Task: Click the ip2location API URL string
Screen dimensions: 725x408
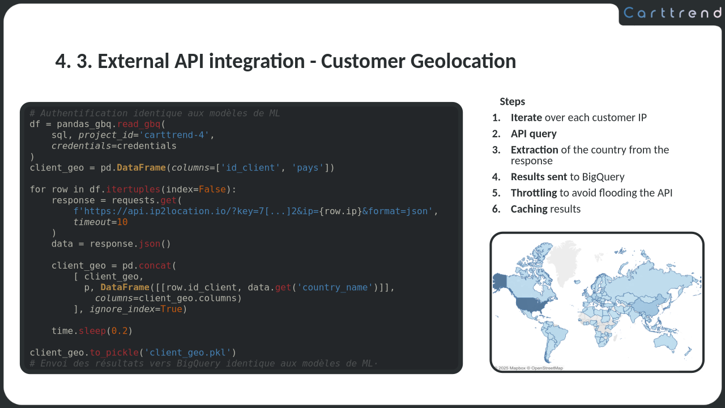Action: pos(255,211)
